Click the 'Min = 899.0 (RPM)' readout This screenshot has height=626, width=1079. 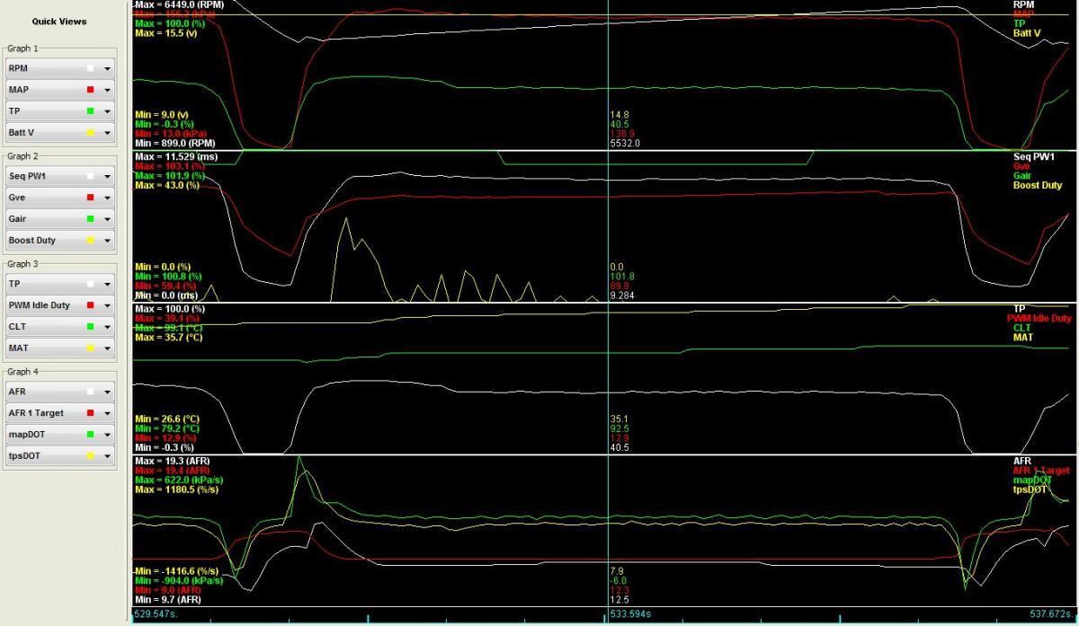coord(174,143)
